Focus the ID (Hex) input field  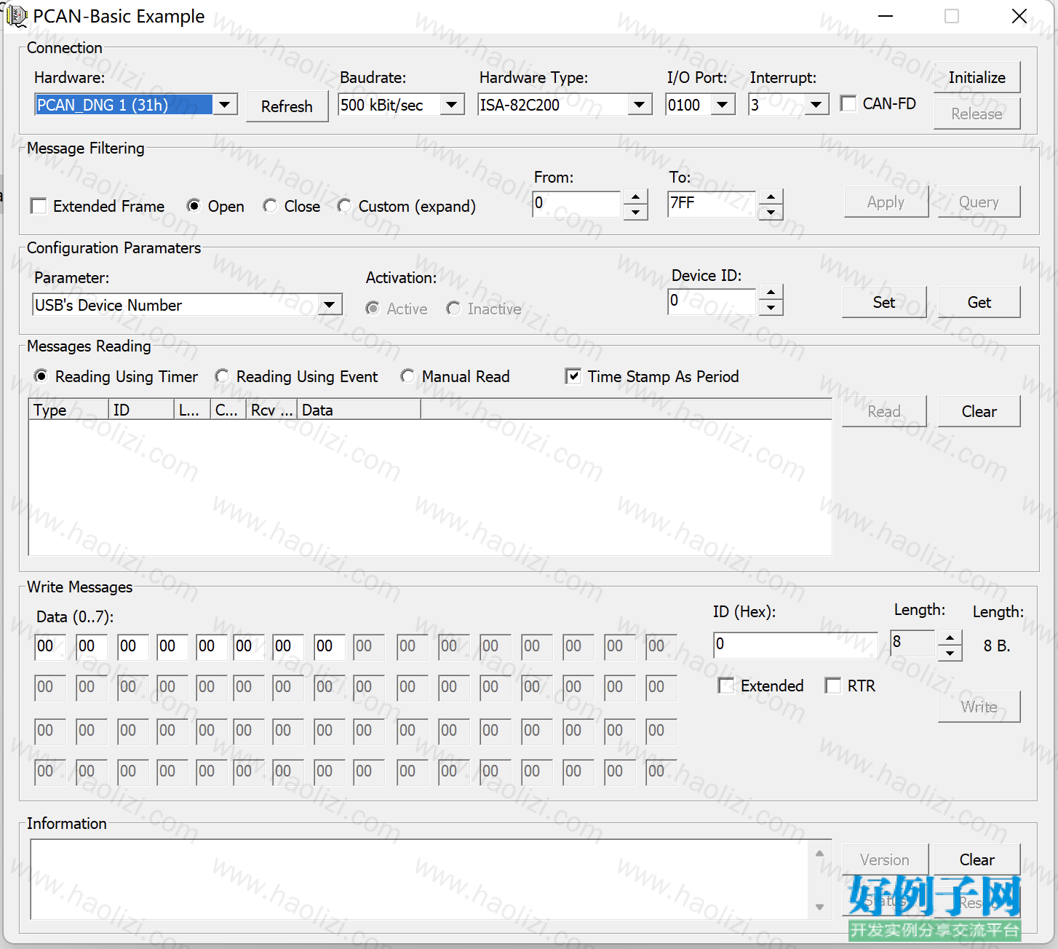tap(796, 645)
